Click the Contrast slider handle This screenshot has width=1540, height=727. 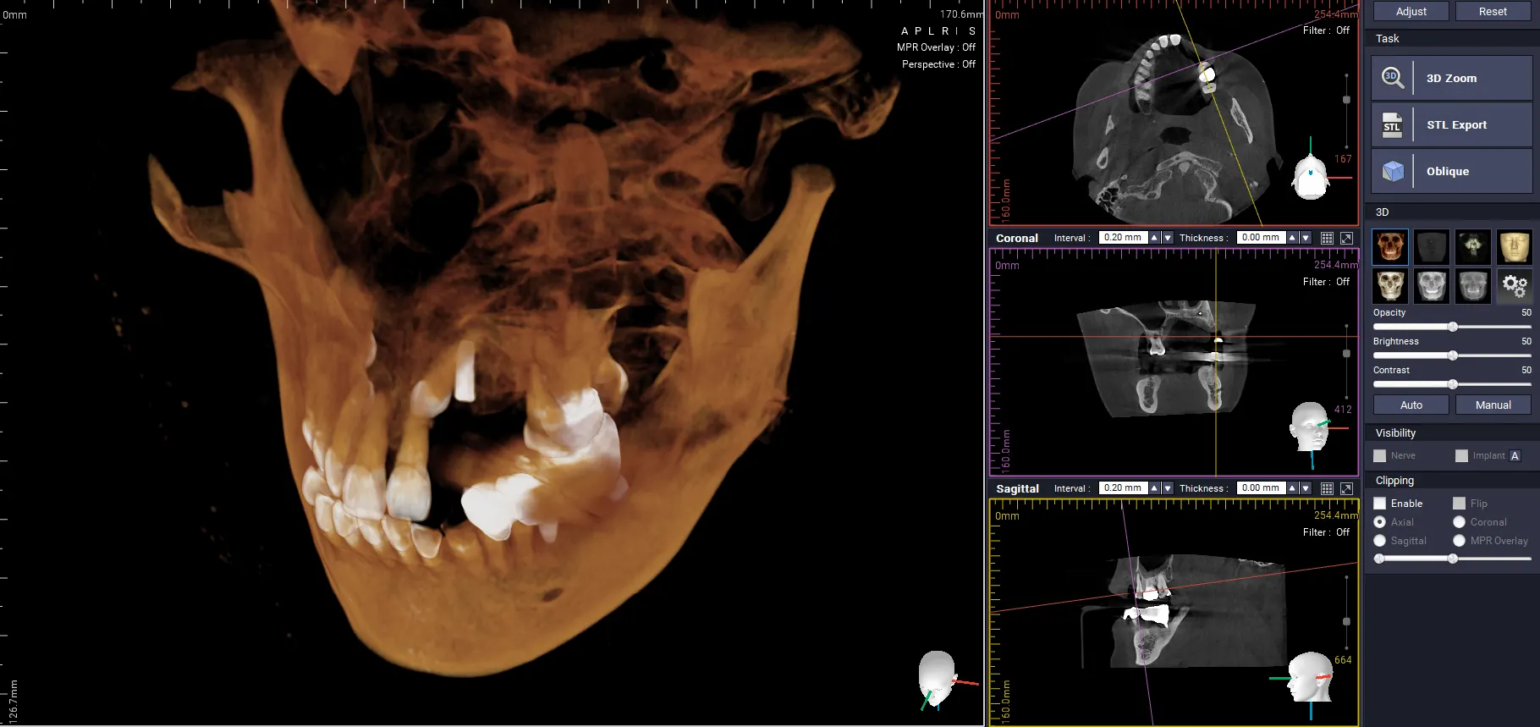(1453, 384)
